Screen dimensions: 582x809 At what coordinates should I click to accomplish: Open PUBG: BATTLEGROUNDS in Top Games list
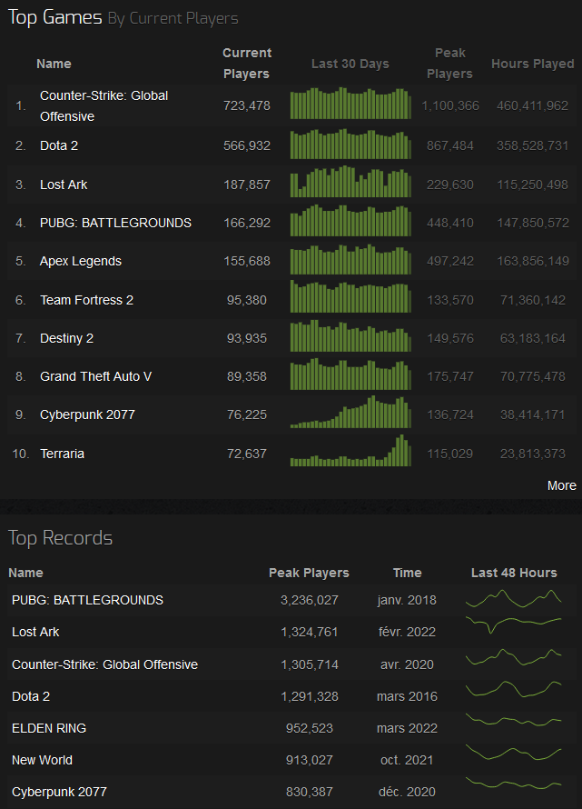pos(115,223)
